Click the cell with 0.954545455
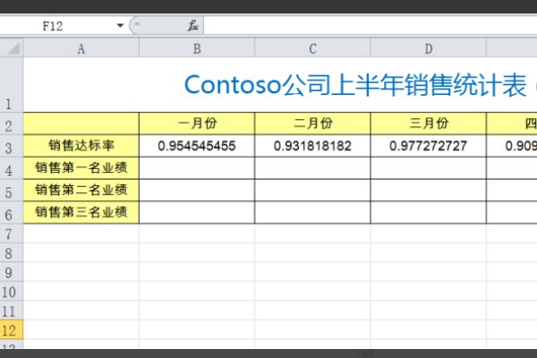This screenshot has height=358, width=537. [197, 146]
